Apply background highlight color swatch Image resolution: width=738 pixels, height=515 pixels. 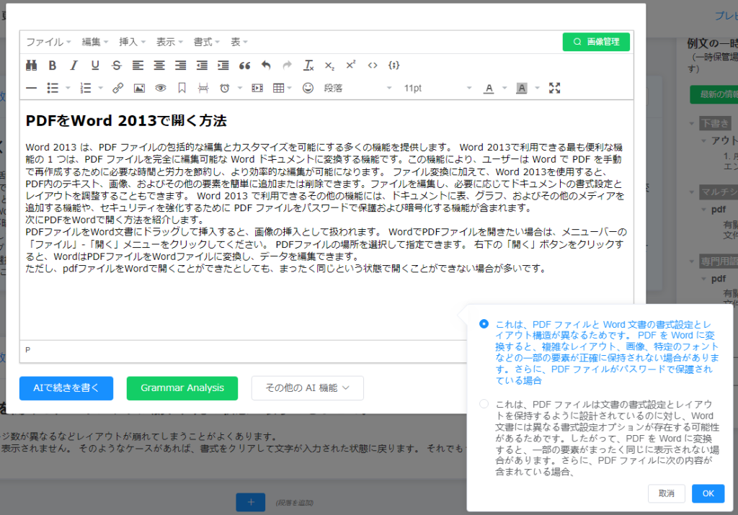pos(522,88)
